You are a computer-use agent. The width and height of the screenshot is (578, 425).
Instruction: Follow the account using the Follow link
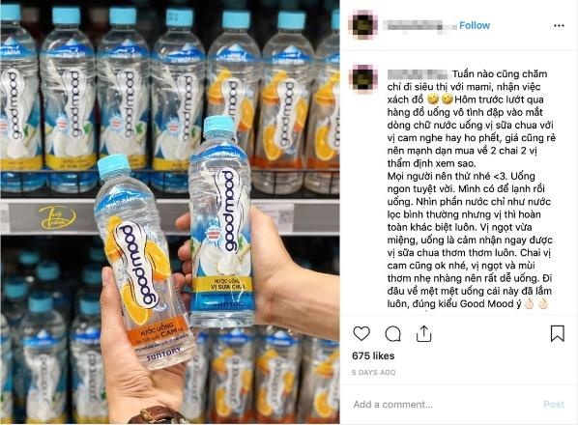[x=475, y=25]
